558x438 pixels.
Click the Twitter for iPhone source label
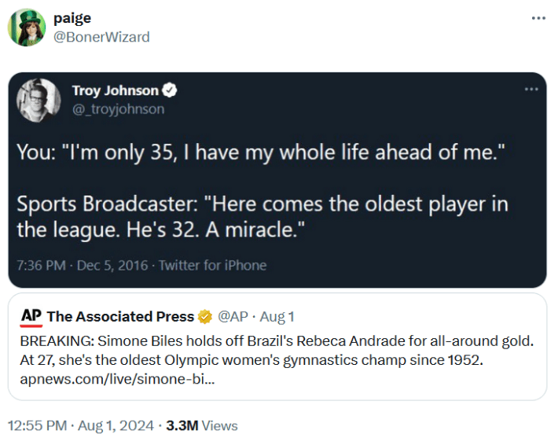[x=212, y=265]
